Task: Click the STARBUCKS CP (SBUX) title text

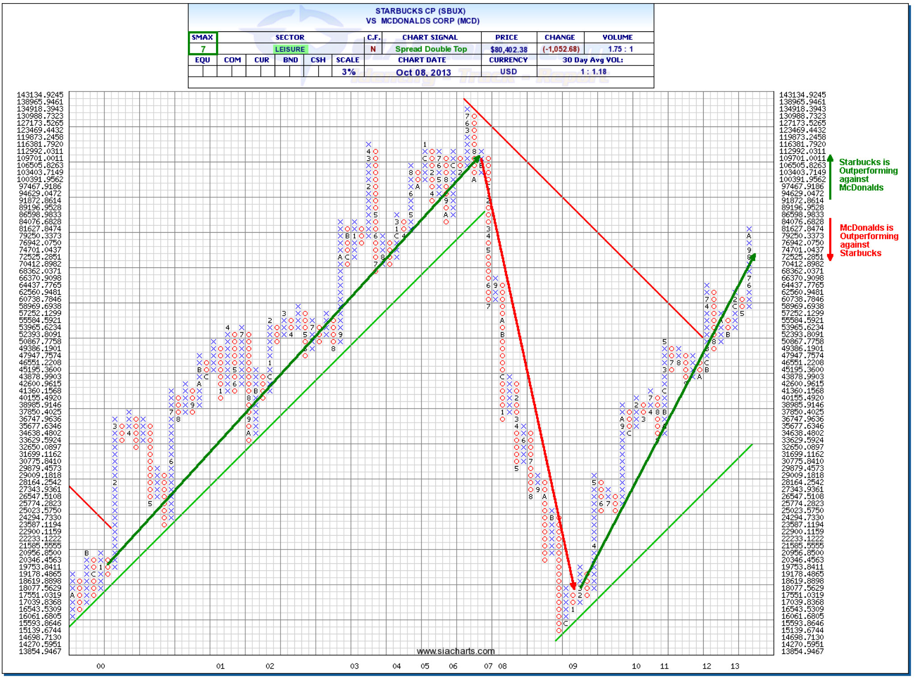Action: [420, 11]
